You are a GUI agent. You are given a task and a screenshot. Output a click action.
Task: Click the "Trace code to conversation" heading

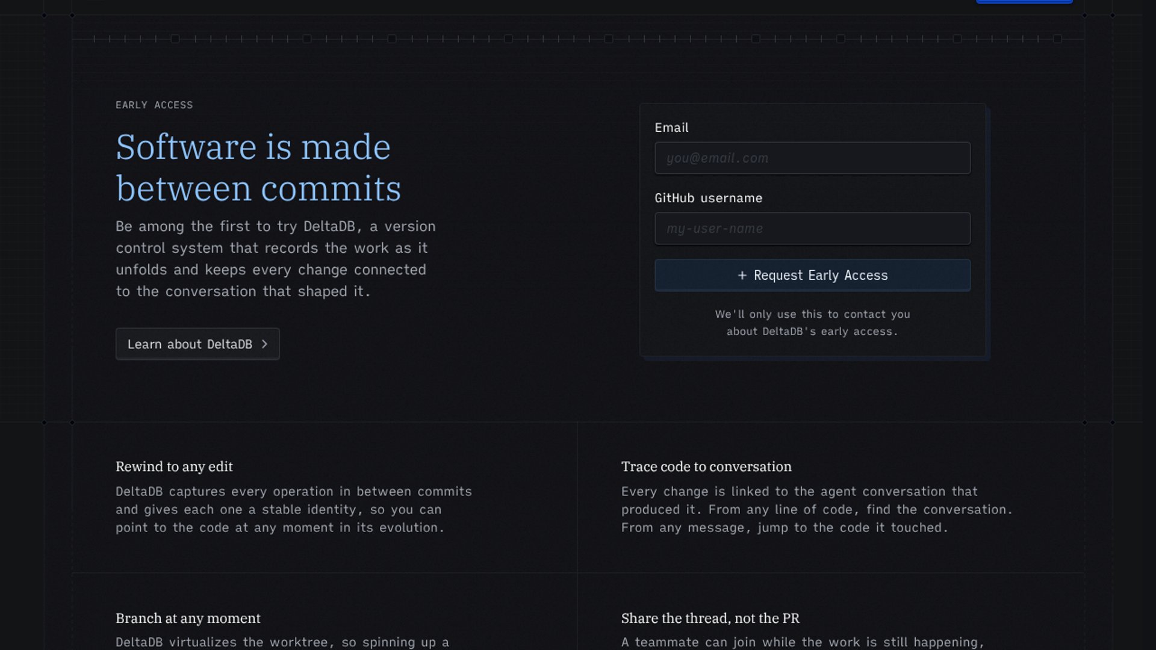tap(706, 466)
